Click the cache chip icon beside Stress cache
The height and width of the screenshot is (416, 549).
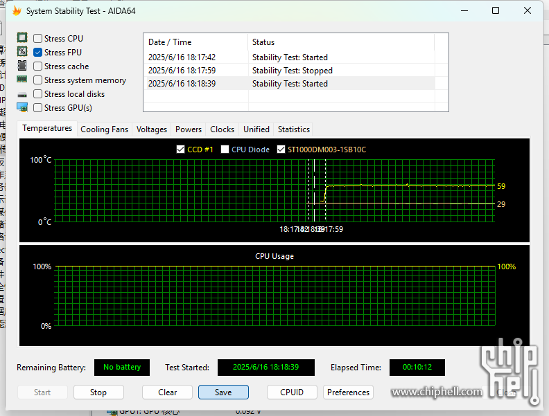point(22,66)
